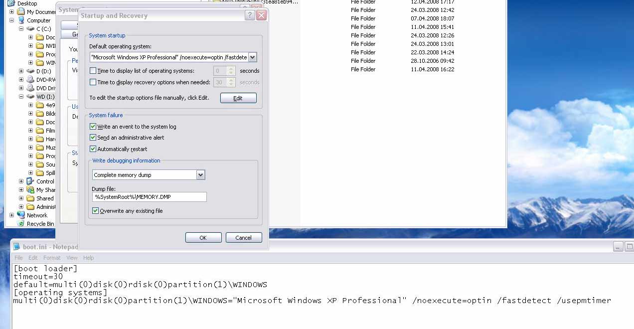Collapse the WD (I:) drive node

[21, 97]
